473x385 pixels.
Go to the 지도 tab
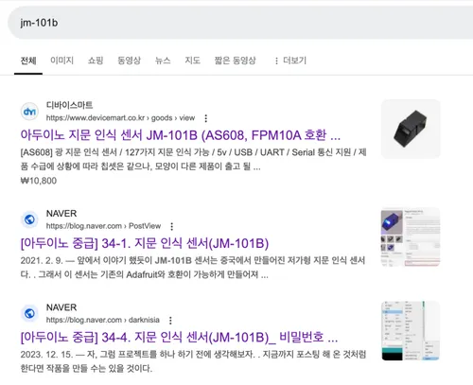(192, 61)
